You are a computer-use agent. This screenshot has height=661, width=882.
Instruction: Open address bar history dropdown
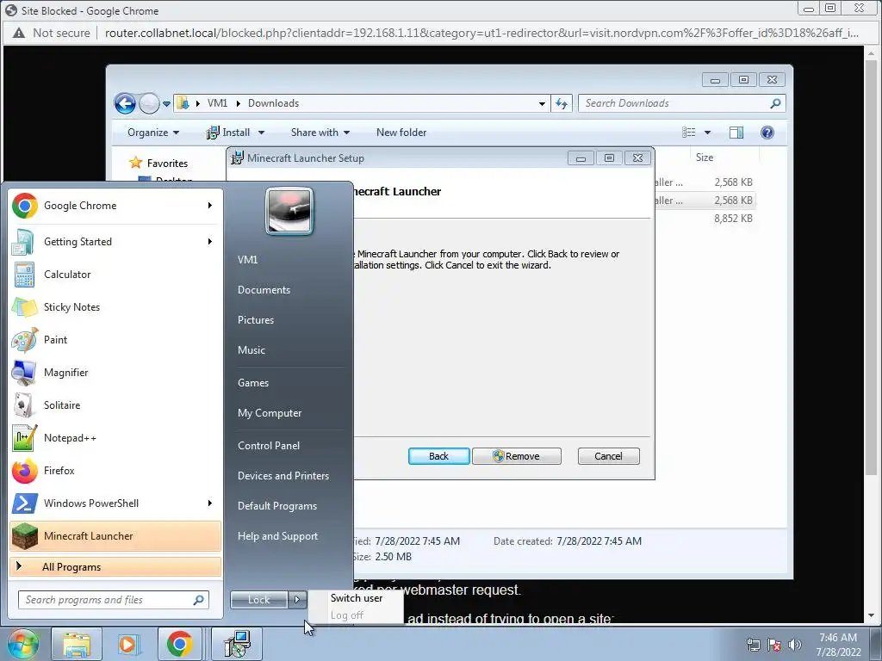click(542, 103)
